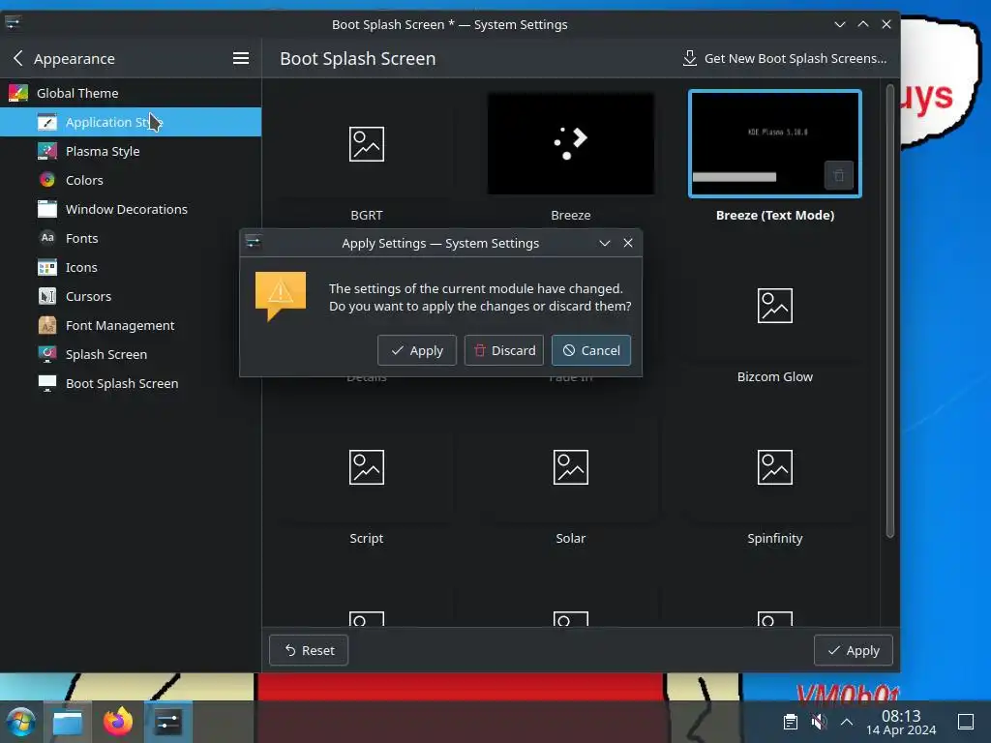
Task: Expand hidden system tray icons
Action: [847, 722]
